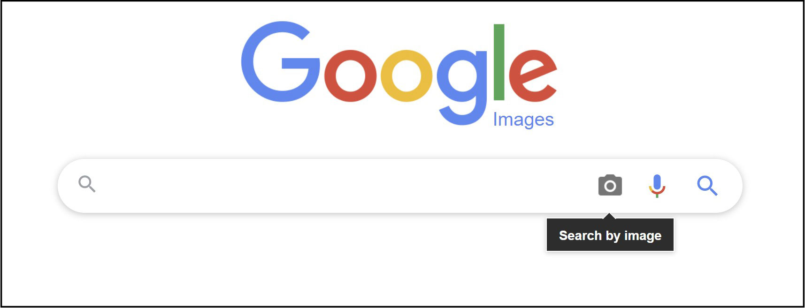Click the gray magnifier icon in search box
This screenshot has width=805, height=308.
click(x=87, y=184)
